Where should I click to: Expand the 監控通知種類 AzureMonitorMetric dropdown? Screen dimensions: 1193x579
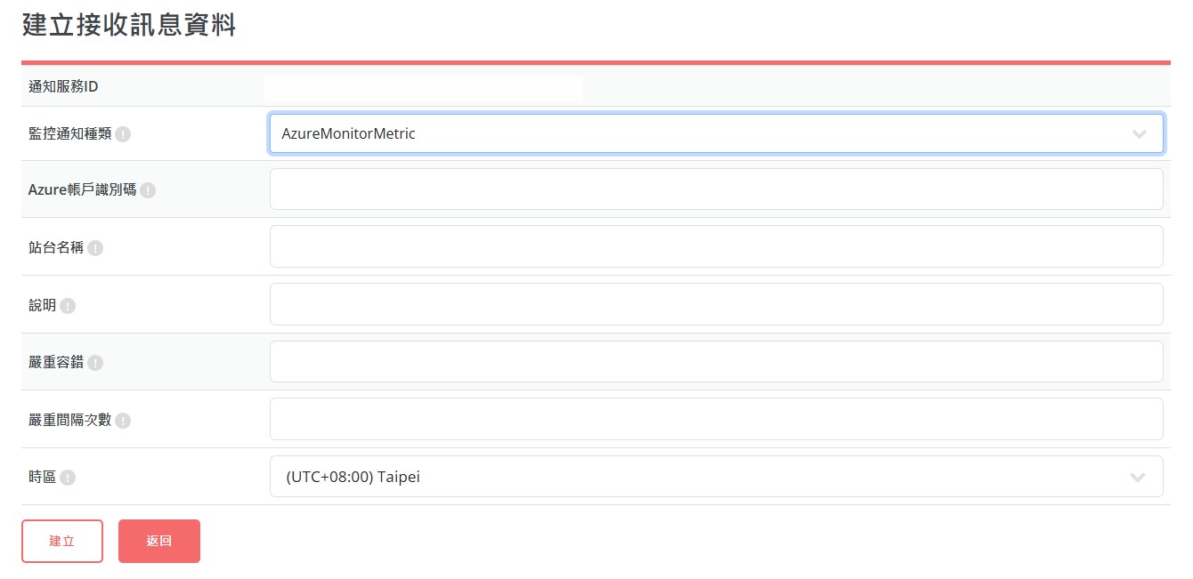tap(716, 134)
